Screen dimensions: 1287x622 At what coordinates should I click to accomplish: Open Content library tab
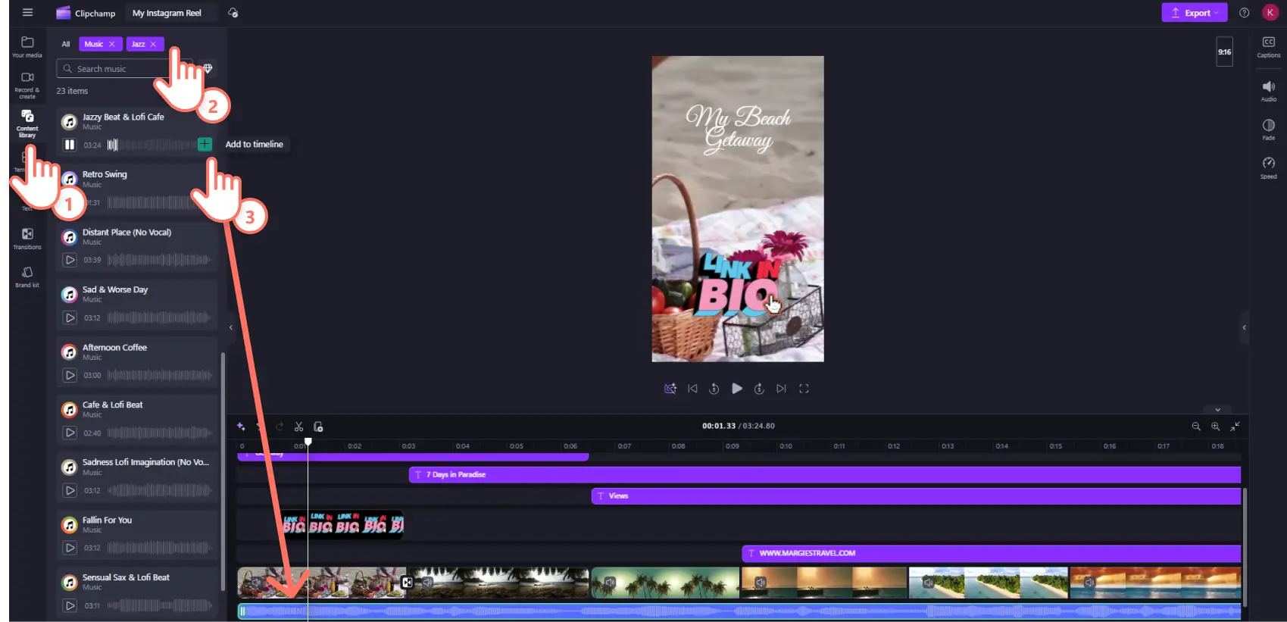click(27, 123)
